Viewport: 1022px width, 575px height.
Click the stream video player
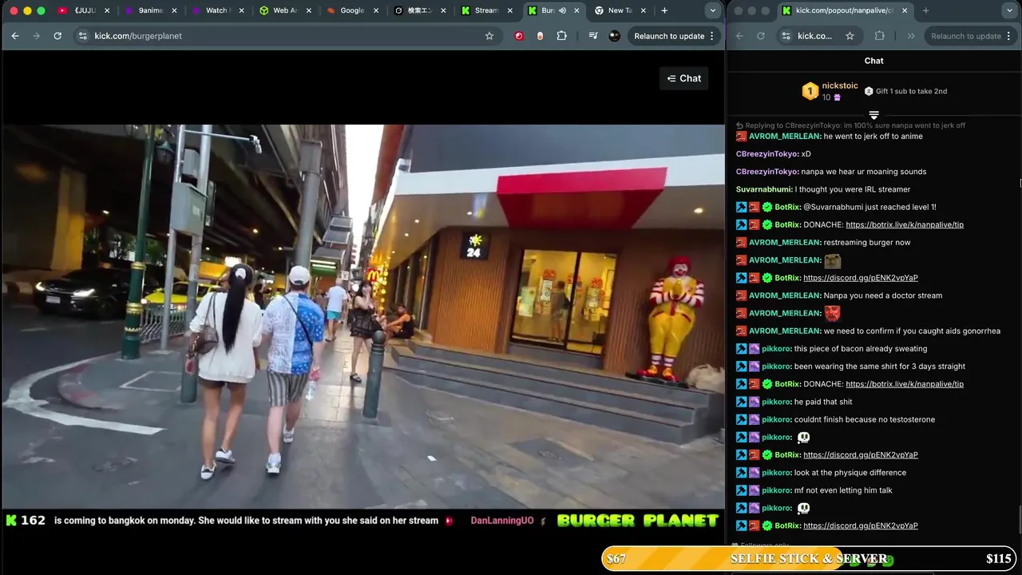362,316
